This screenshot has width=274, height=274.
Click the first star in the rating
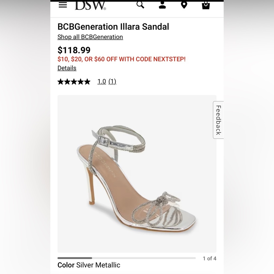(60, 81)
